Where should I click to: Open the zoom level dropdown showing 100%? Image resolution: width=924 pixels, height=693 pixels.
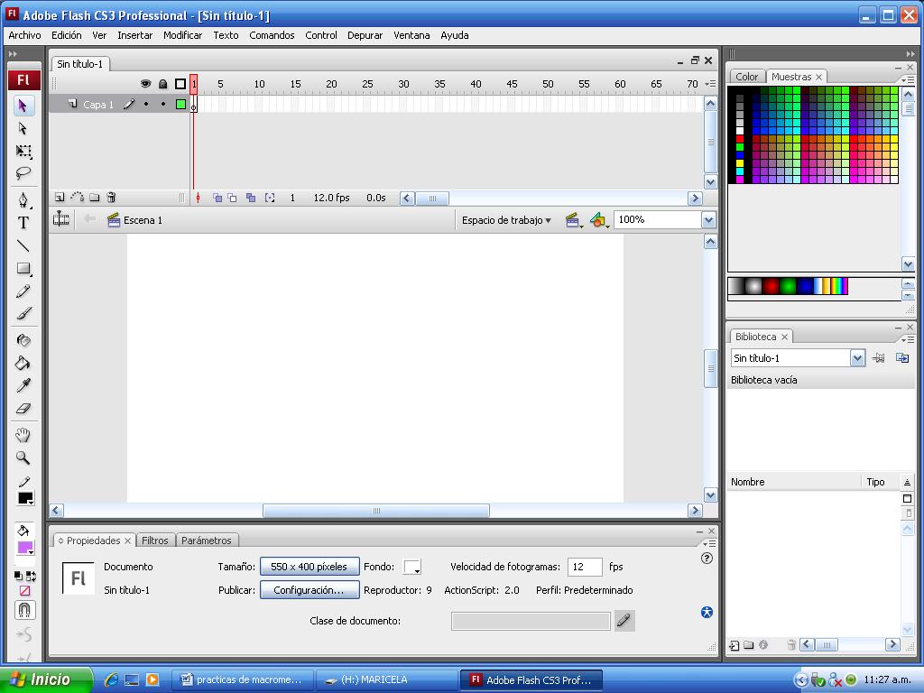[x=709, y=219]
